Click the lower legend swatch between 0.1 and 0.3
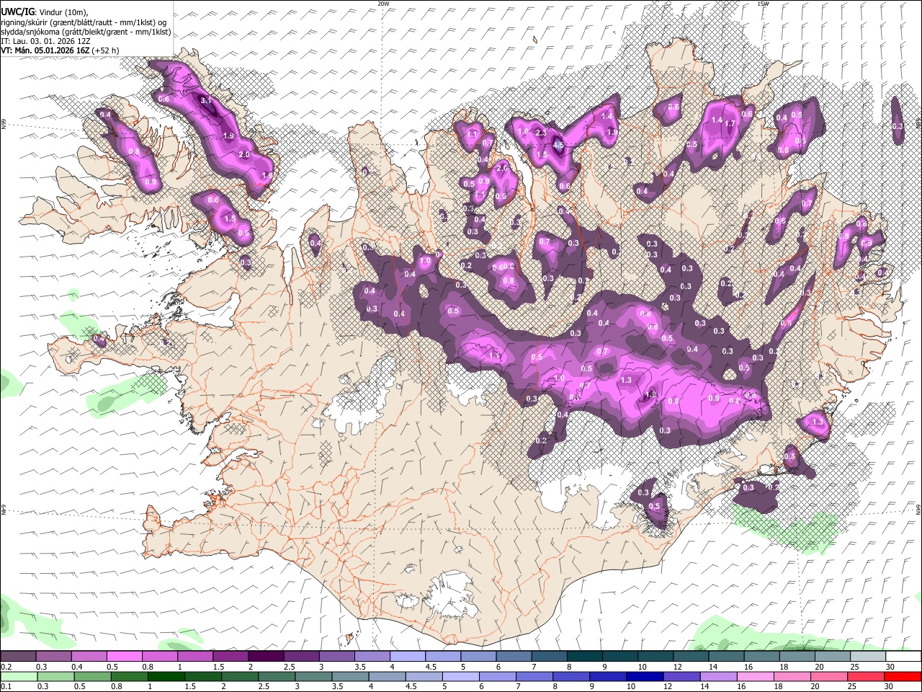 coord(19,676)
